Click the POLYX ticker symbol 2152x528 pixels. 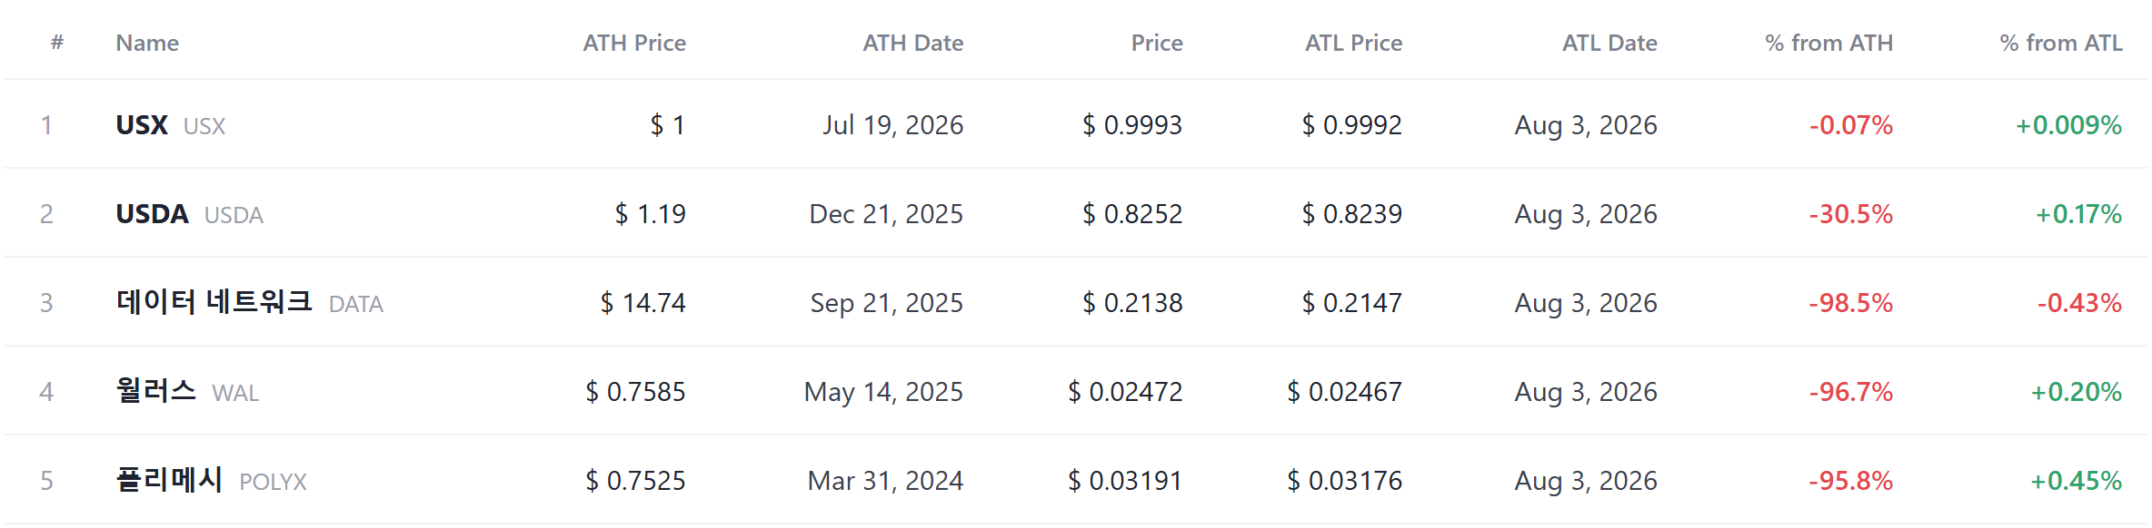(x=273, y=482)
